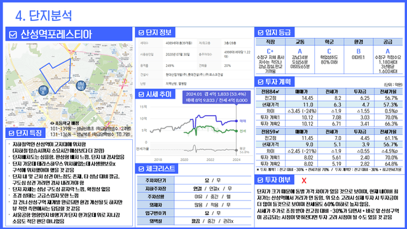This screenshot has height=229, width=407.
Task: Click the 매매 line end-point dot on chart
Action: pos(237,121)
